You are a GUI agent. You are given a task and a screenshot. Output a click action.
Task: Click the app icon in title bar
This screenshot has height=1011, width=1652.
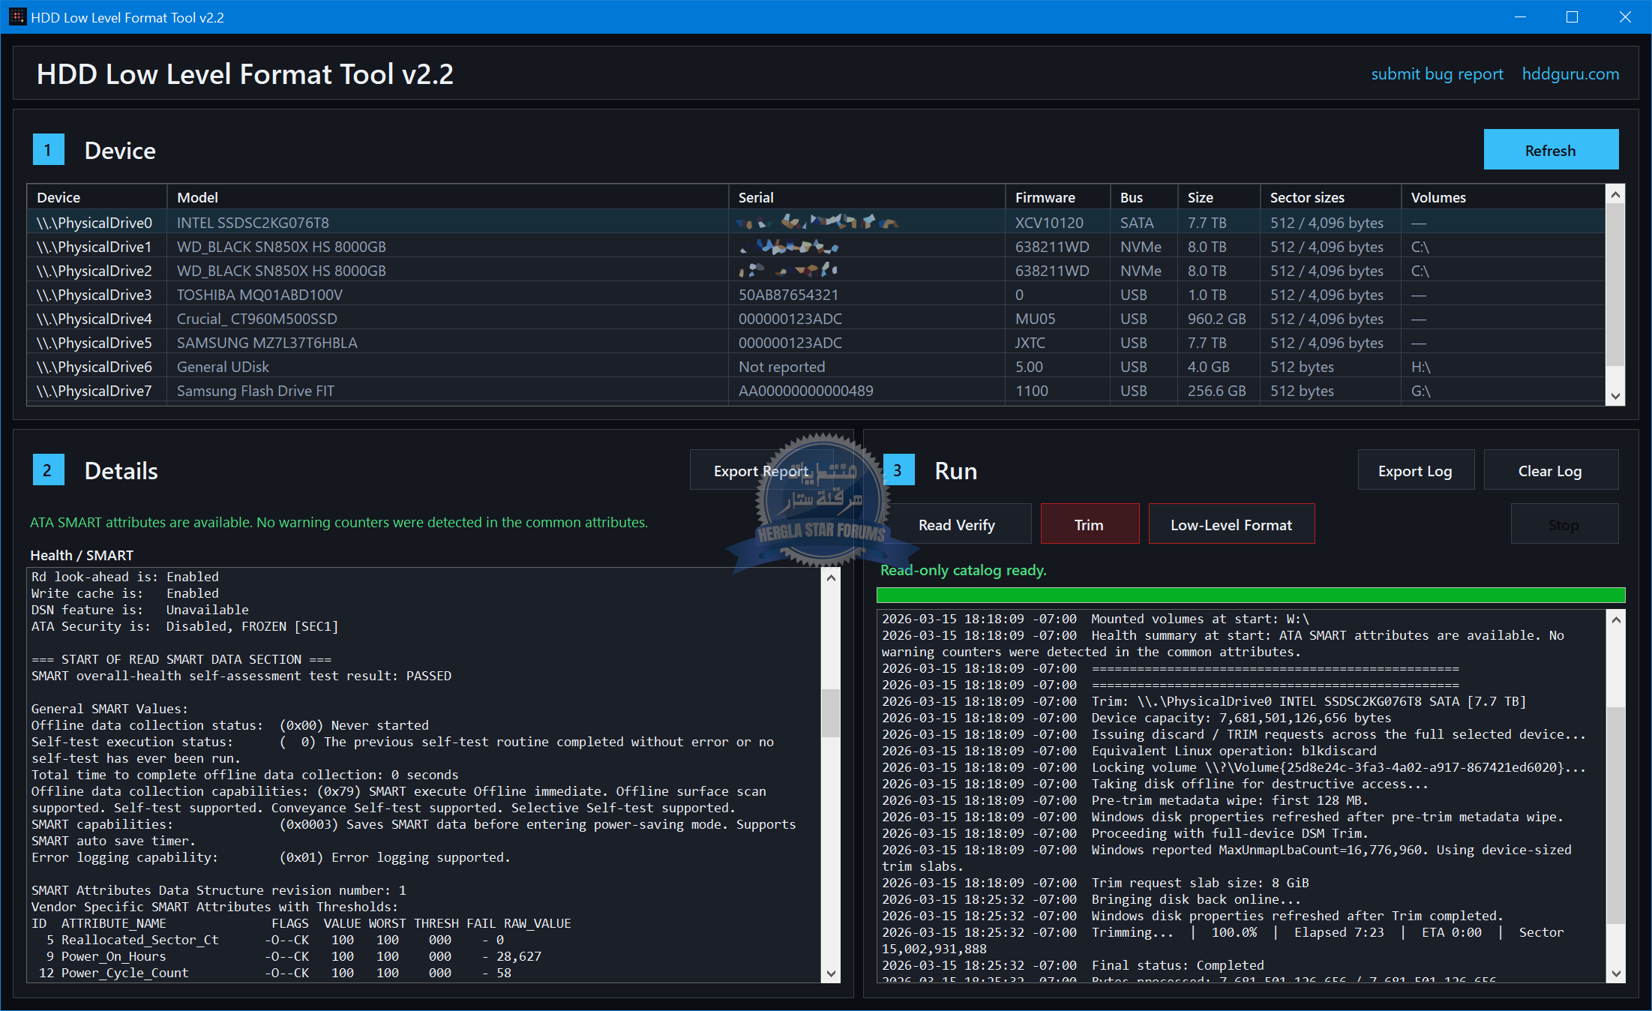coord(16,16)
